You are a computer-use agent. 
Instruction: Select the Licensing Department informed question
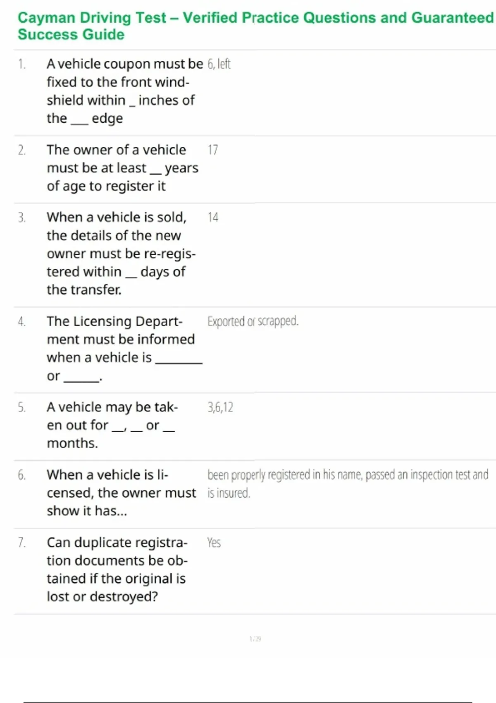click(124, 348)
